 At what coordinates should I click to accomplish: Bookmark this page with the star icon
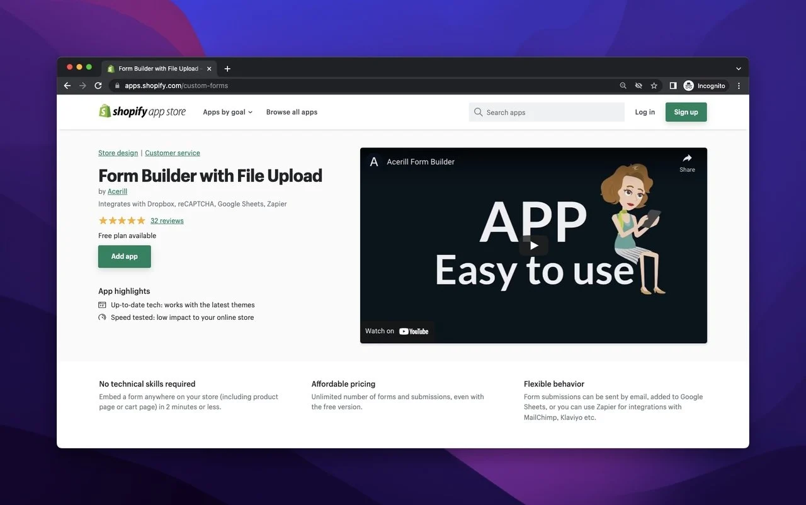tap(654, 86)
